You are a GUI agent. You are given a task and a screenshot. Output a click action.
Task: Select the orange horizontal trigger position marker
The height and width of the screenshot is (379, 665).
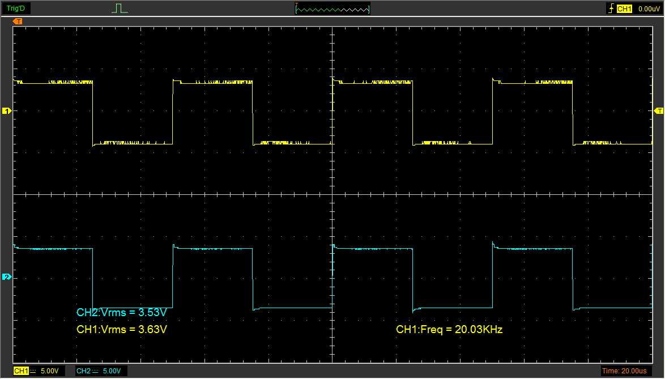18,21
